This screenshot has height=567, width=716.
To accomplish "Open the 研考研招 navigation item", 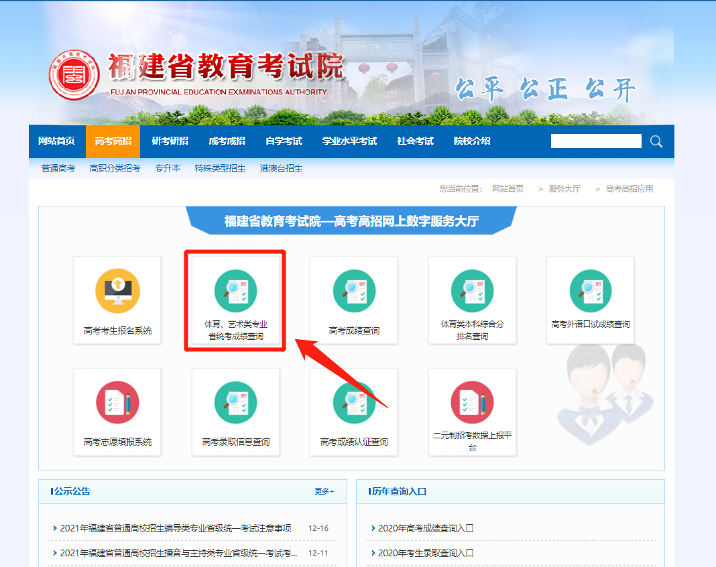I will coord(170,141).
